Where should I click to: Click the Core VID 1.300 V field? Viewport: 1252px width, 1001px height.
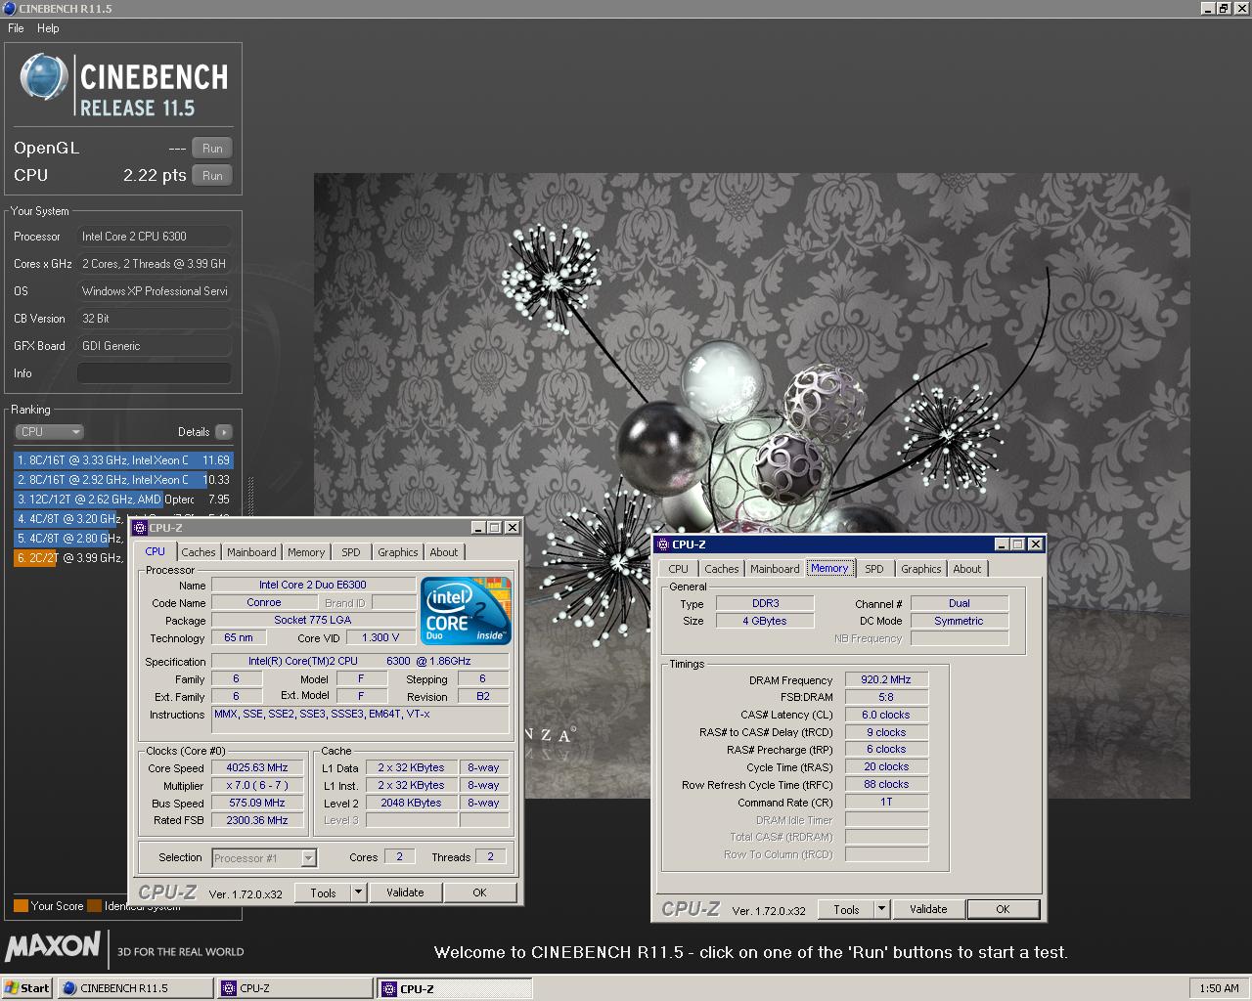[x=380, y=637]
